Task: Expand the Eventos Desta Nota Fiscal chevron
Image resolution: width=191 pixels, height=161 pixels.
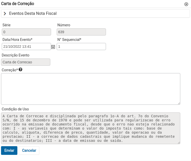Action: (x=5, y=14)
